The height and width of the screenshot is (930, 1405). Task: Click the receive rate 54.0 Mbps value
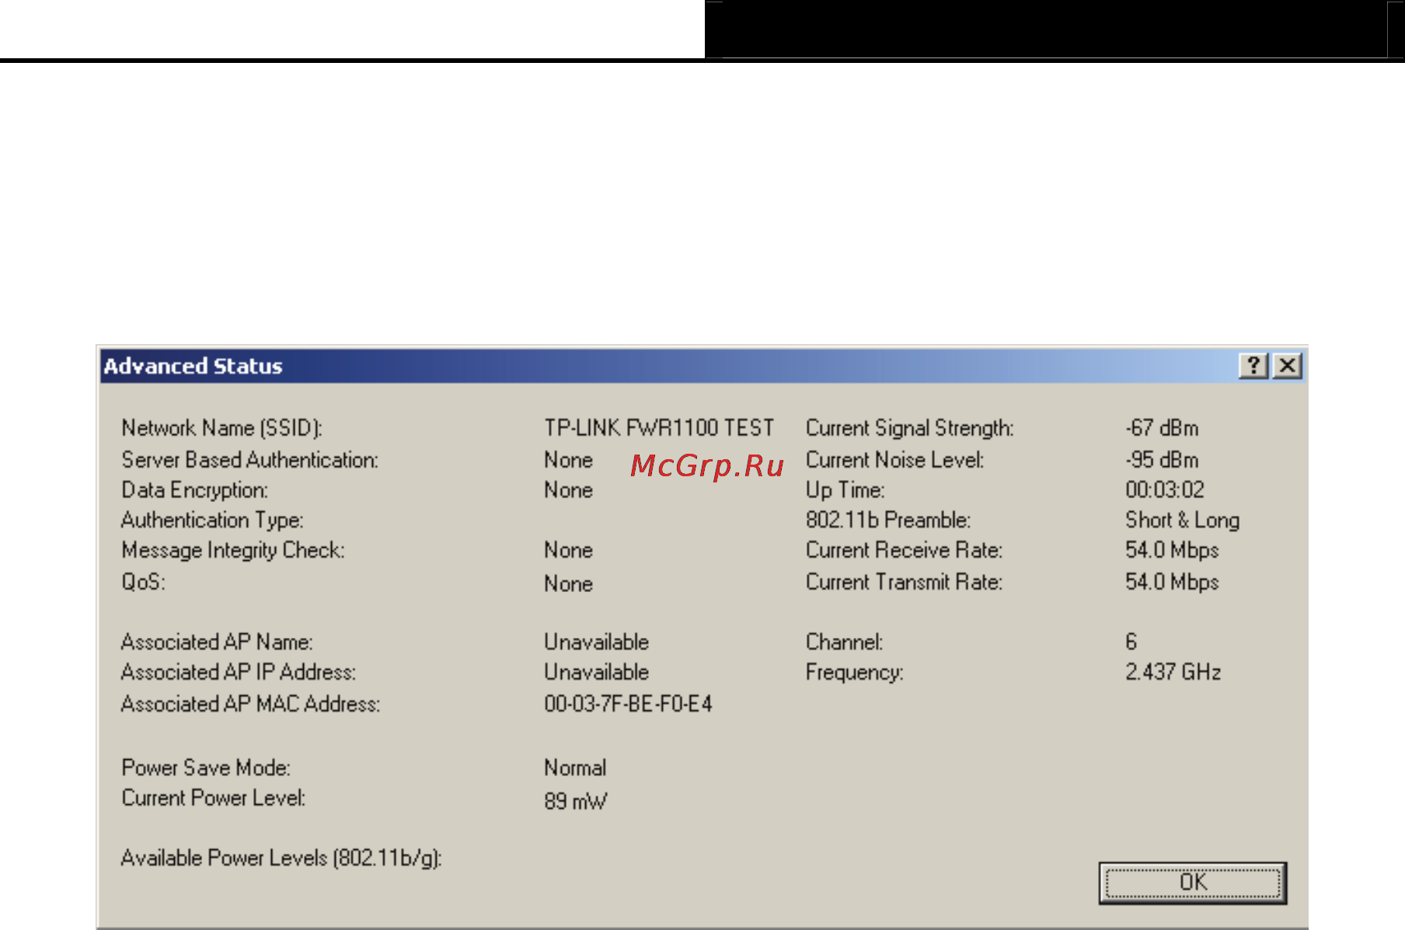(1172, 550)
